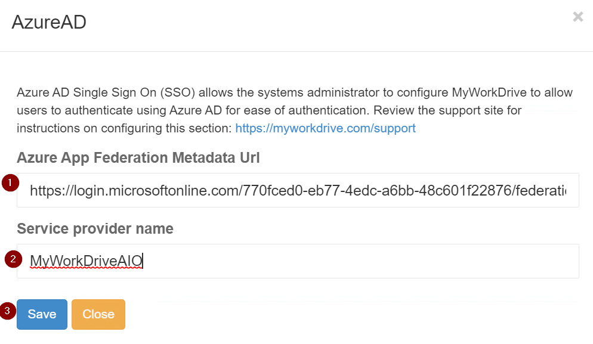Select the blue Save action
Image resolution: width=593 pixels, height=344 pixels.
(x=42, y=314)
